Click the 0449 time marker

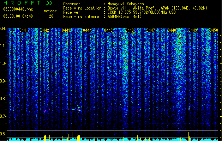193,30
